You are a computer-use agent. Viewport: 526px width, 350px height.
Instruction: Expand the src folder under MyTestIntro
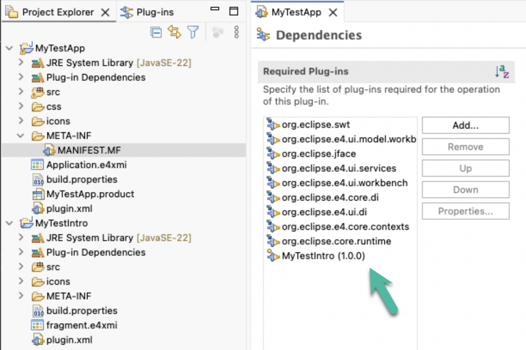click(x=21, y=266)
